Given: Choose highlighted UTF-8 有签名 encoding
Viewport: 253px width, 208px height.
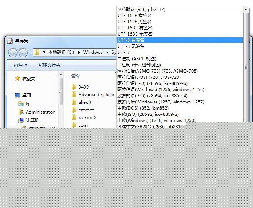Looking at the screenshot, I should [180, 40].
